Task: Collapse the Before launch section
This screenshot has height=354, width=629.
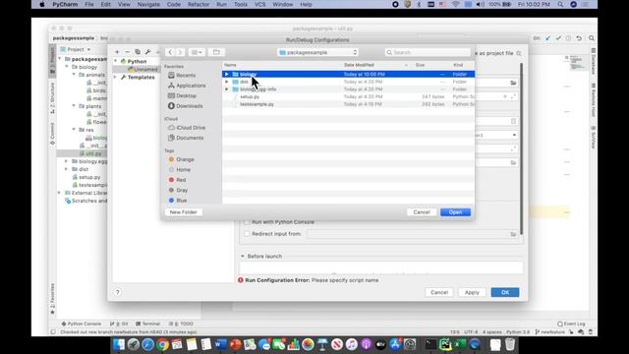Action: (243, 256)
